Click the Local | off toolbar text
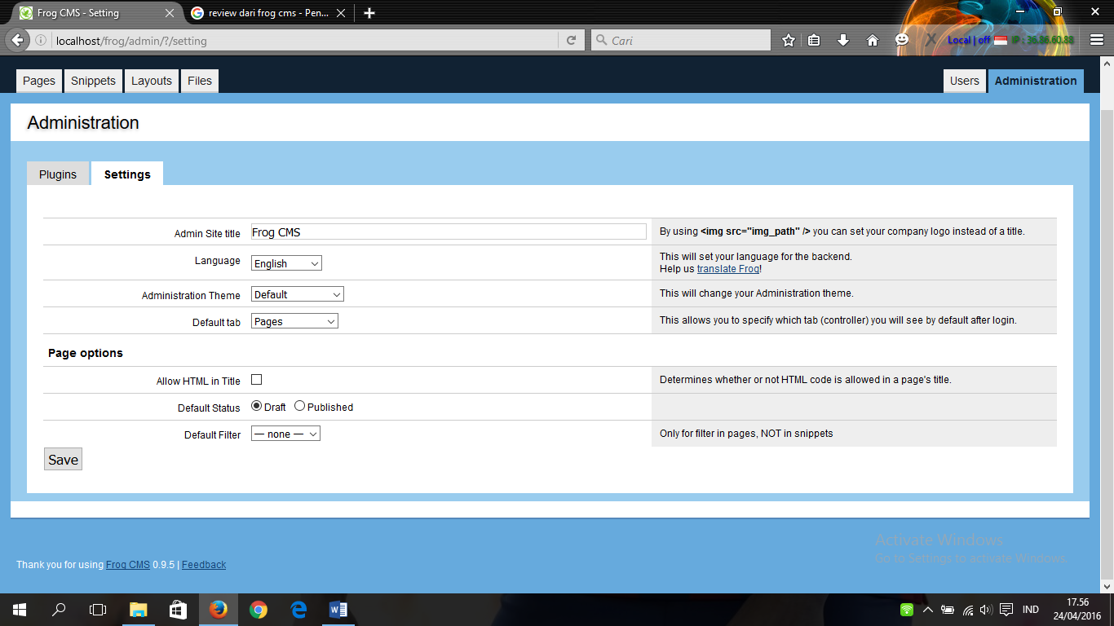Viewport: 1114px width, 626px height. click(969, 40)
